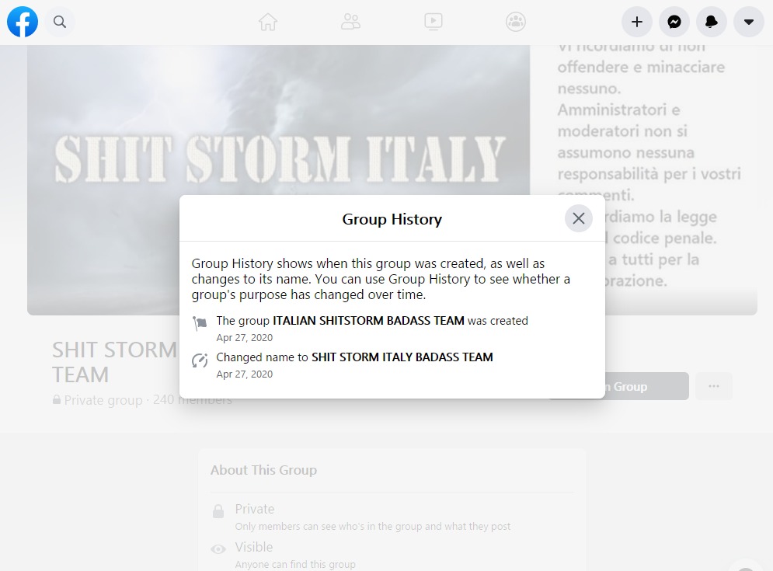Screen dimensions: 773x571
Task: Click the Group History description paragraph
Action: tap(381, 279)
